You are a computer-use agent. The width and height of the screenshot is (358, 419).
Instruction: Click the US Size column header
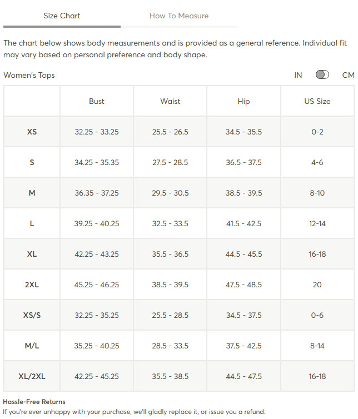[317, 101]
